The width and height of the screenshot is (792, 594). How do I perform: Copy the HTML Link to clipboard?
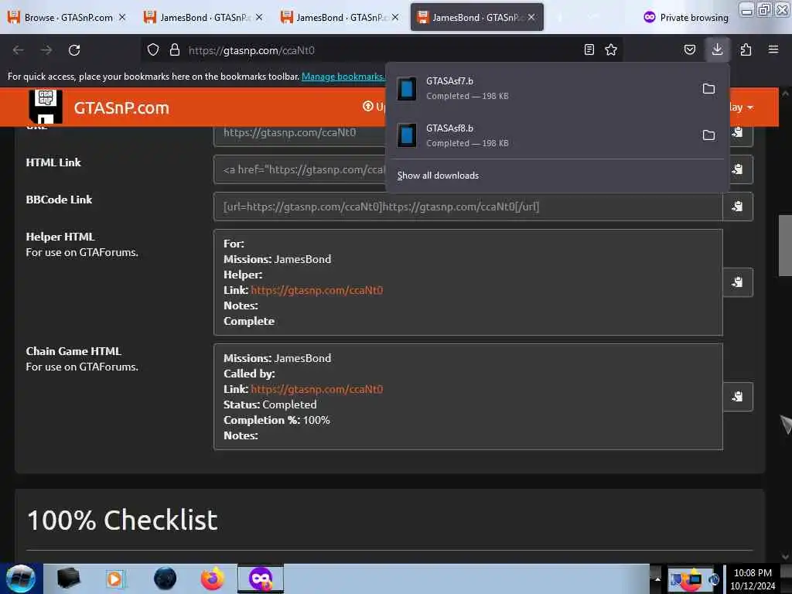[x=739, y=169]
